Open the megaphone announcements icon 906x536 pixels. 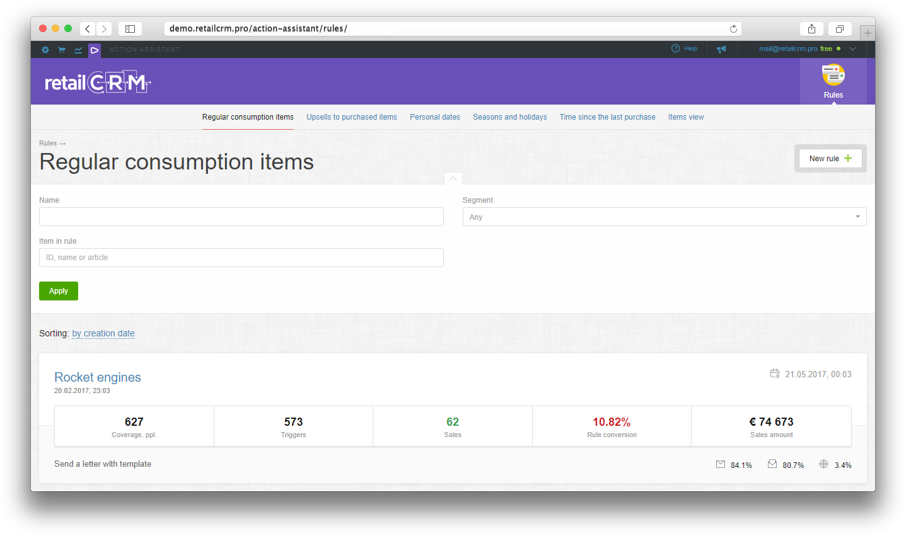click(x=721, y=49)
